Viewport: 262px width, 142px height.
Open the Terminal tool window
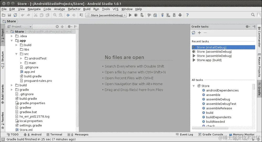[54, 134]
